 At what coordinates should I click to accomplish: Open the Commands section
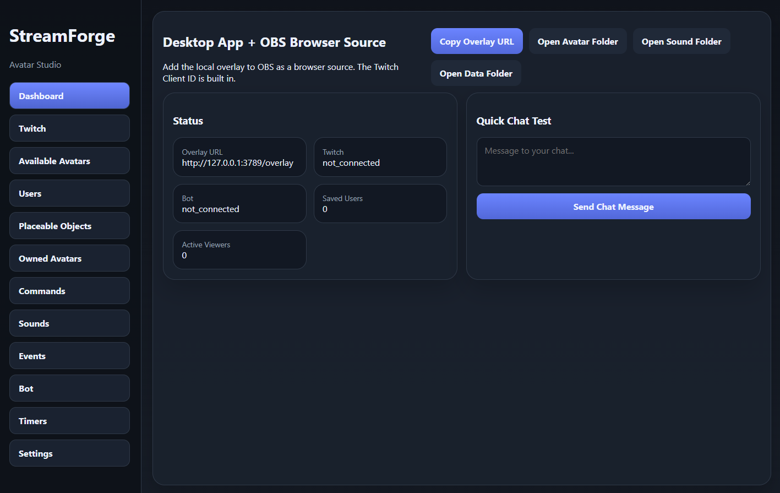(x=69, y=291)
